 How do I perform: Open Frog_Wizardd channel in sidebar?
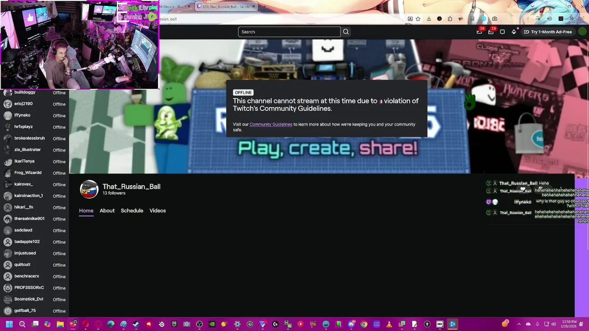tap(35, 173)
